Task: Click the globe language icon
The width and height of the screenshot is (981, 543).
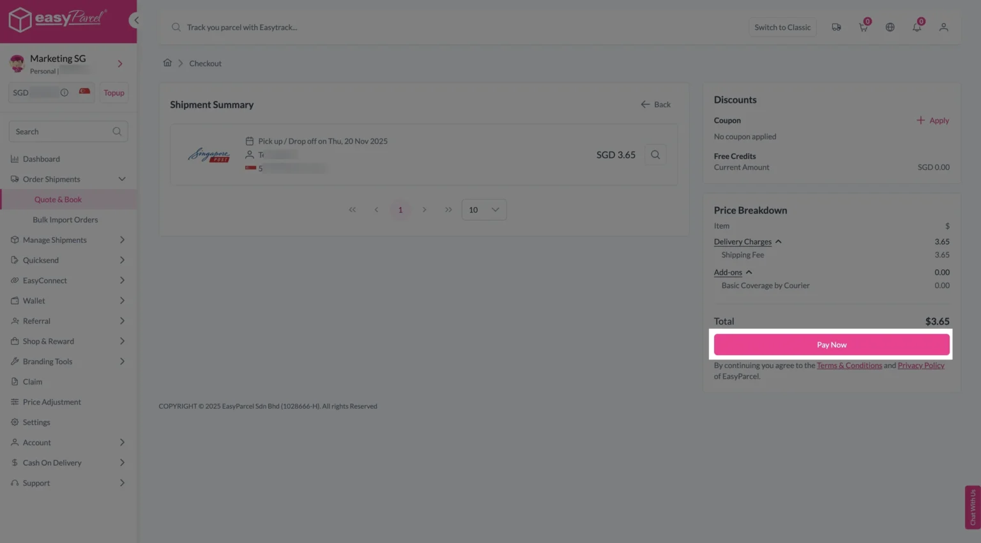Action: pos(890,27)
